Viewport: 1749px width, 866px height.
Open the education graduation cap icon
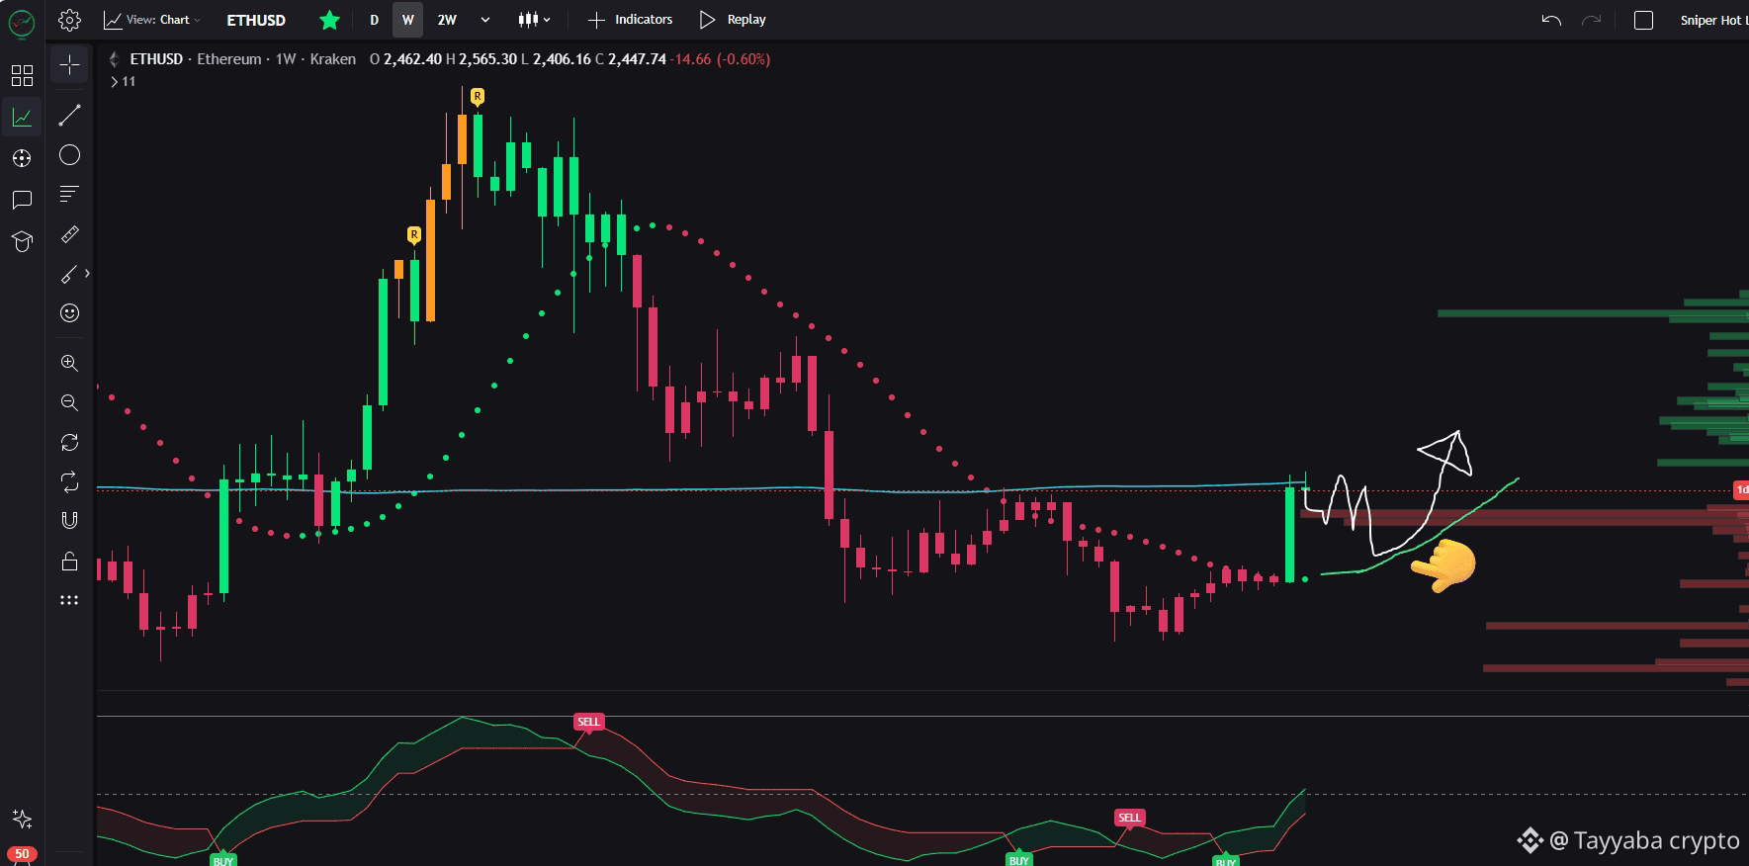(22, 241)
